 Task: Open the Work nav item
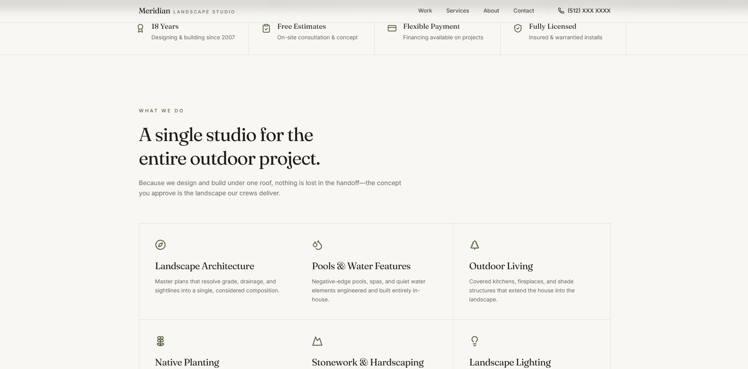[425, 11]
